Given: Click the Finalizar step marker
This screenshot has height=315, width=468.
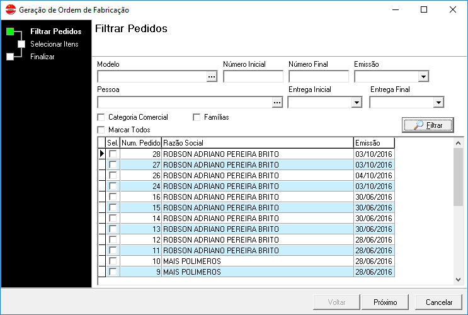Looking at the screenshot, I should (9, 57).
